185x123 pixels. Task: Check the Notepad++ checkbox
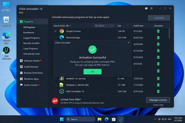[55, 85]
